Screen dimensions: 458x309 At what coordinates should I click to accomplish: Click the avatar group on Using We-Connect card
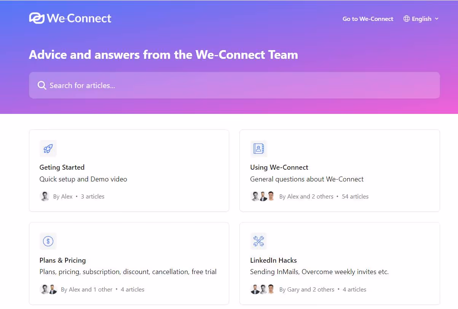click(x=263, y=196)
